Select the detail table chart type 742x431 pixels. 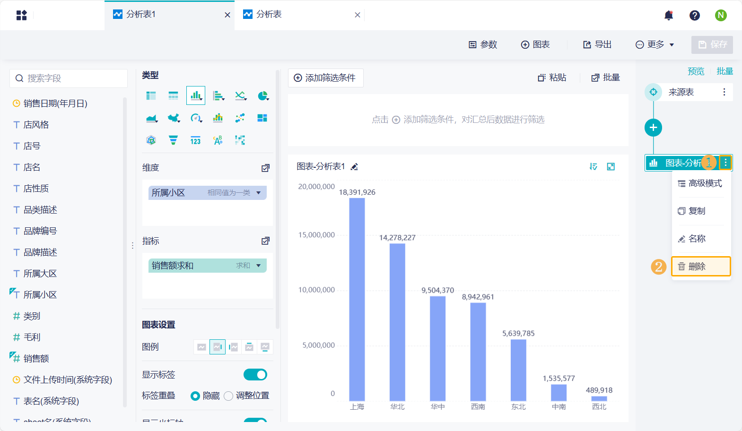174,96
